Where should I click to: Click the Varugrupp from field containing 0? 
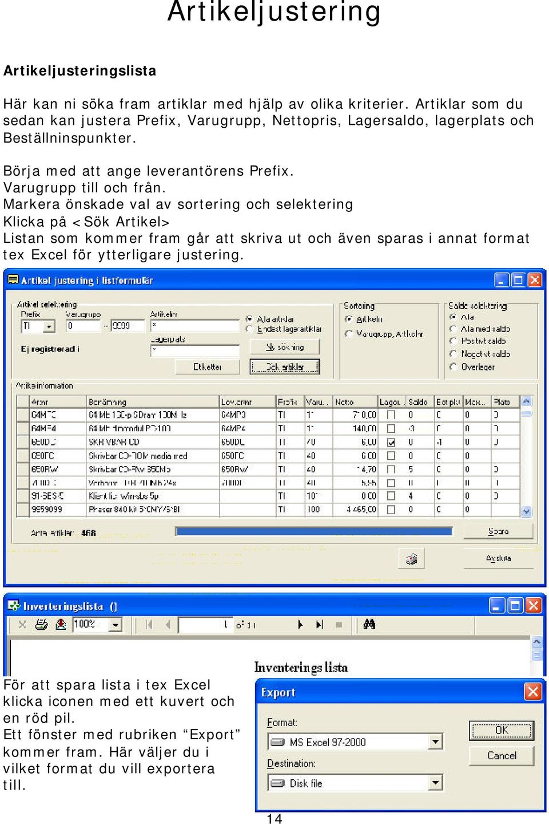(83, 326)
